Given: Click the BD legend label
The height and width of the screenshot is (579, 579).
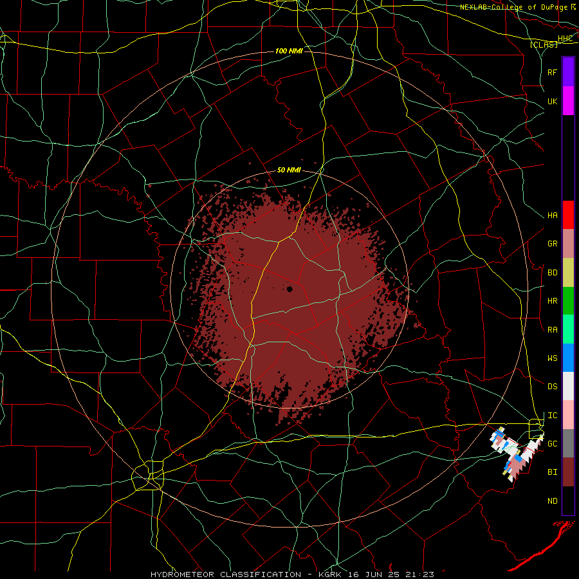Looking at the screenshot, I should click(552, 273).
